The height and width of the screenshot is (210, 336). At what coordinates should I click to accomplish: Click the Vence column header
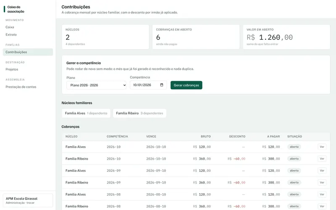(151, 136)
